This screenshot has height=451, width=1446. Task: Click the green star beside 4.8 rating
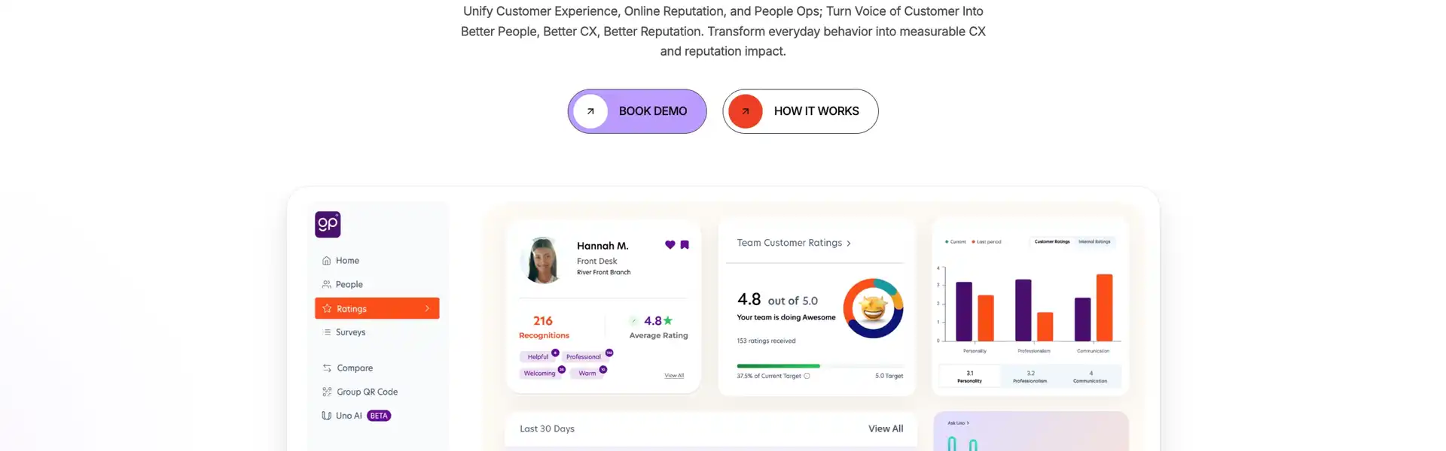[x=668, y=320]
